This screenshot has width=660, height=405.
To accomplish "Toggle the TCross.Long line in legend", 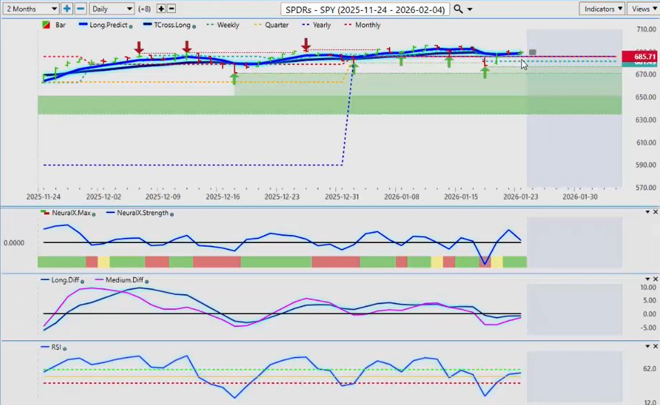I will [x=167, y=25].
